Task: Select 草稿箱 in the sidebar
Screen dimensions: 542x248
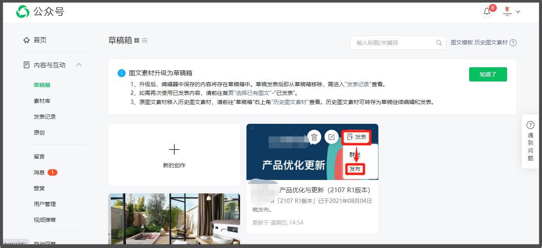Action: pyautogui.click(x=42, y=85)
